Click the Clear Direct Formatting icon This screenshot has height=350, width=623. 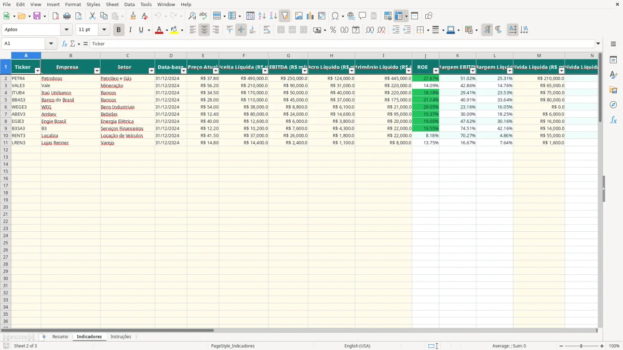point(145,16)
